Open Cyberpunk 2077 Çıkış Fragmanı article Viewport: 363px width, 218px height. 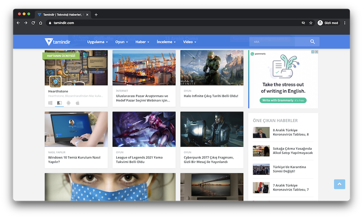tap(209, 159)
